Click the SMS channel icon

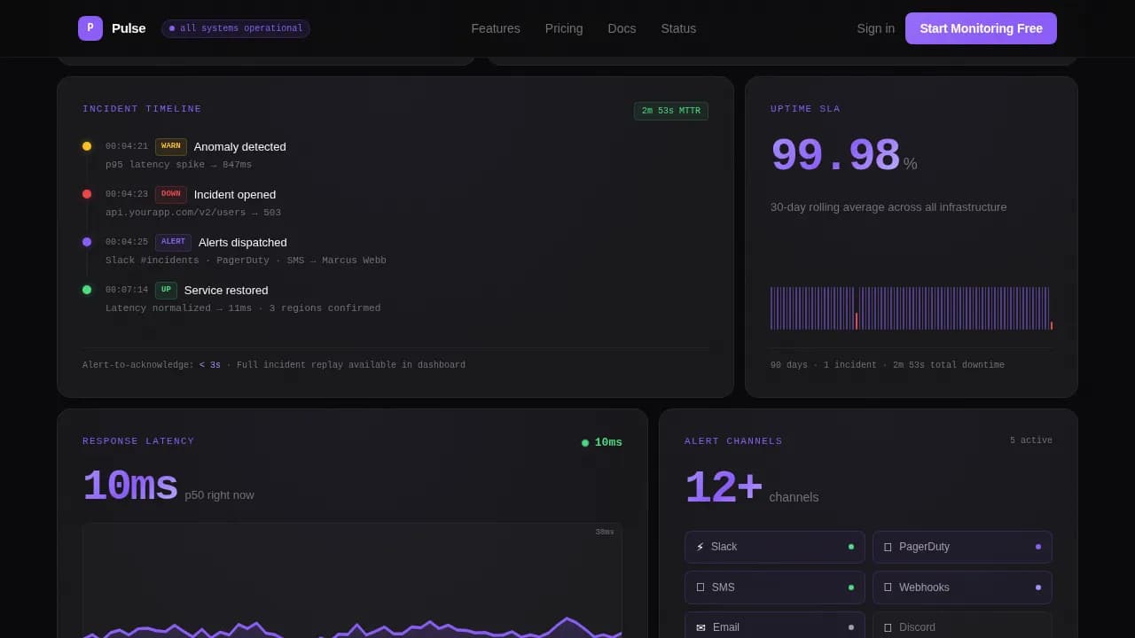pyautogui.click(x=700, y=587)
